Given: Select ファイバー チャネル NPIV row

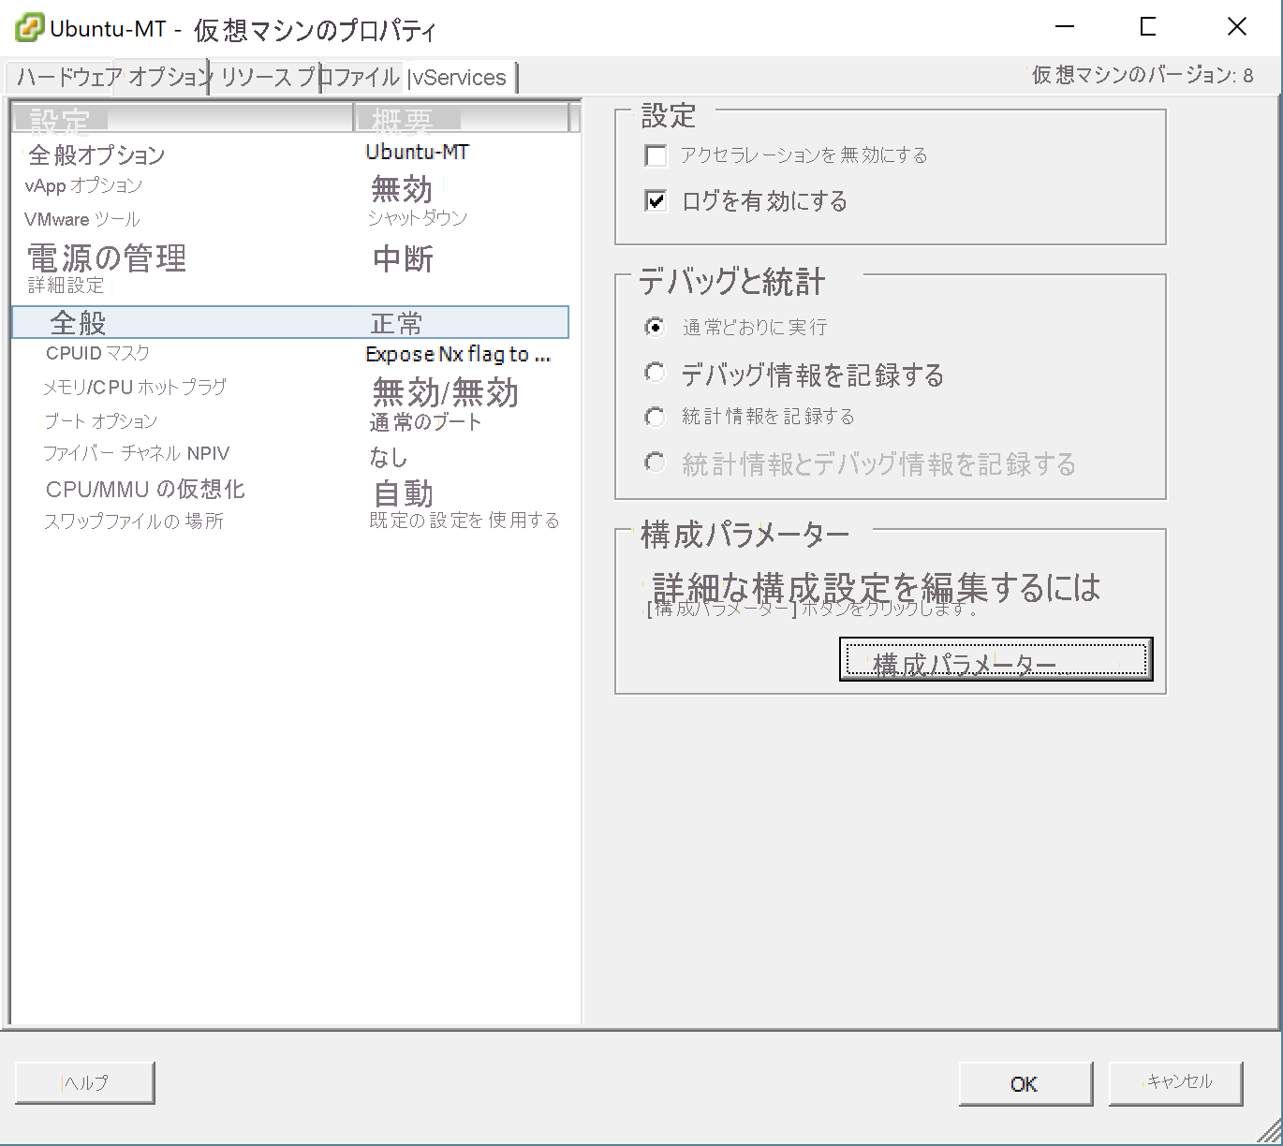Looking at the screenshot, I should (137, 453).
